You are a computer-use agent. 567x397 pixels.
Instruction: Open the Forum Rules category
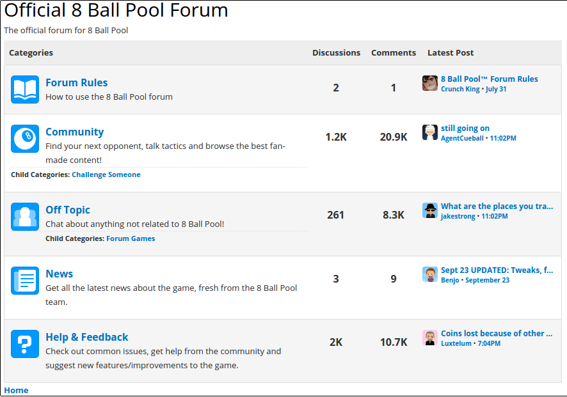click(76, 82)
